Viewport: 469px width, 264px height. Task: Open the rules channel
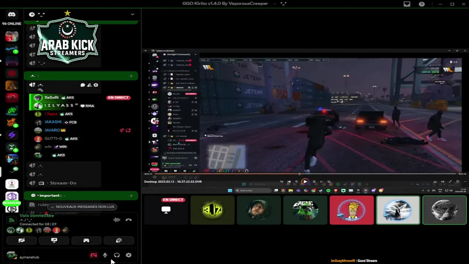(x=43, y=205)
